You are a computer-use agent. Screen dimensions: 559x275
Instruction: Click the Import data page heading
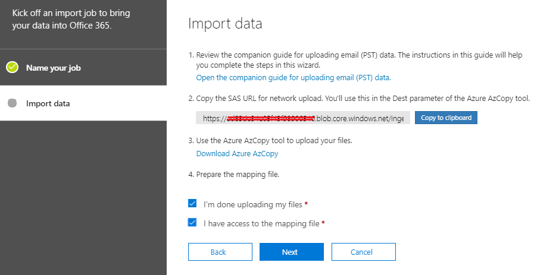click(x=225, y=24)
